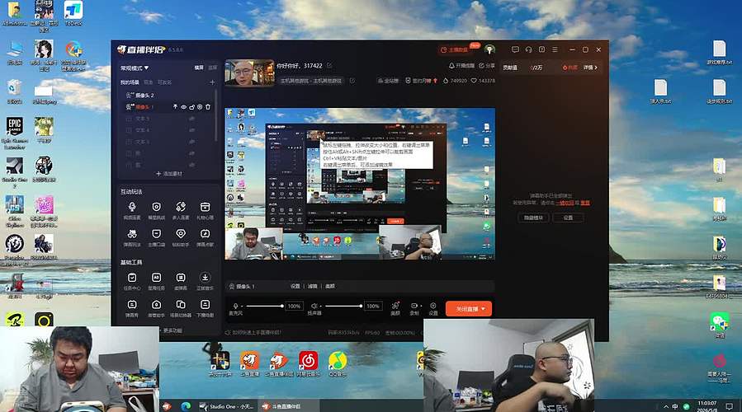The image size is (742, 412).
Task: Edit the stream title pencil icon
Action: (329, 66)
